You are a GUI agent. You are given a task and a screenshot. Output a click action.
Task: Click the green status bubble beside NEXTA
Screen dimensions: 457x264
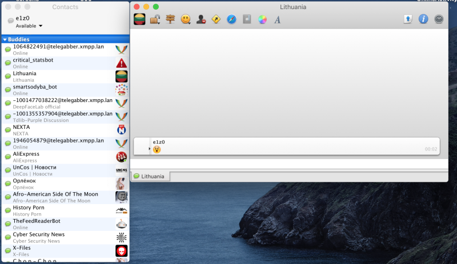click(8, 130)
